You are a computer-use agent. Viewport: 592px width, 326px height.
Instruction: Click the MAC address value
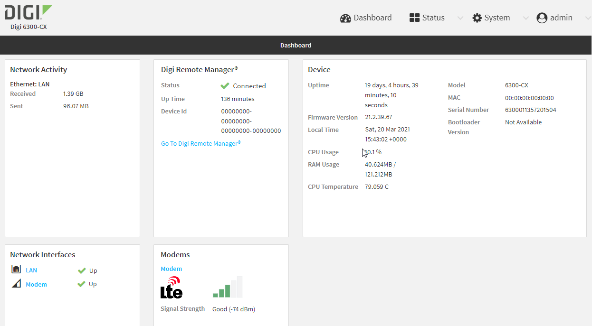pos(529,98)
